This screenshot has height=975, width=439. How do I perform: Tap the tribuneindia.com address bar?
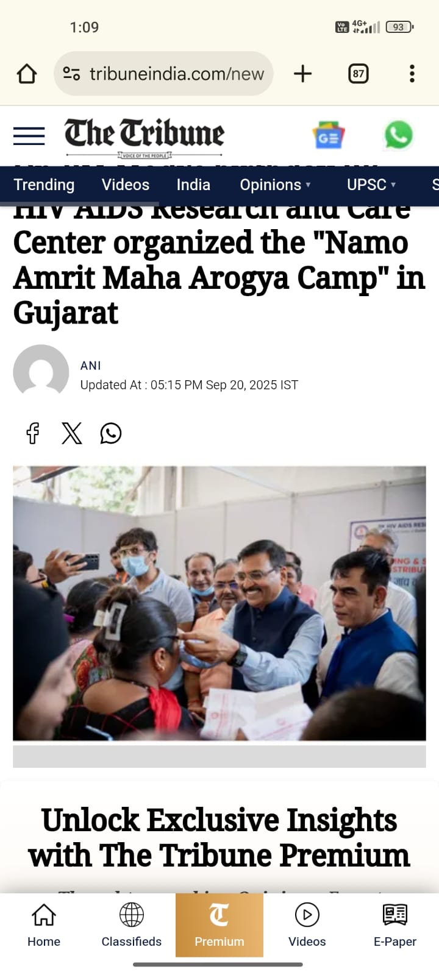(163, 74)
